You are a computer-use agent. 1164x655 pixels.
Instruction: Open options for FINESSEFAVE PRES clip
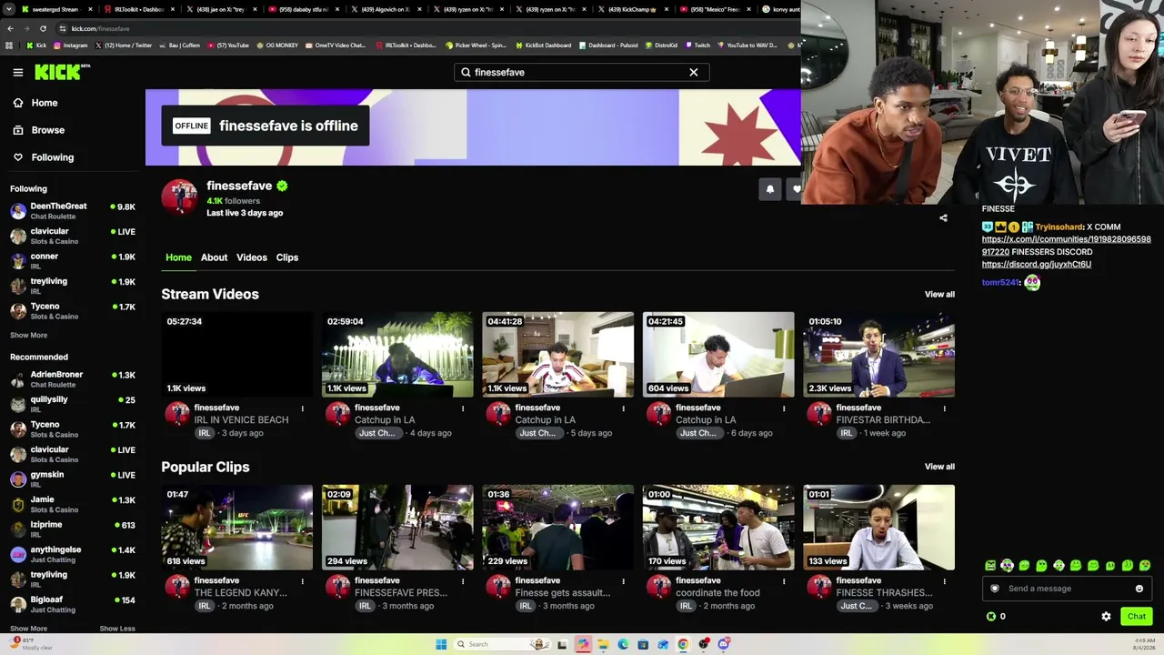point(463,581)
